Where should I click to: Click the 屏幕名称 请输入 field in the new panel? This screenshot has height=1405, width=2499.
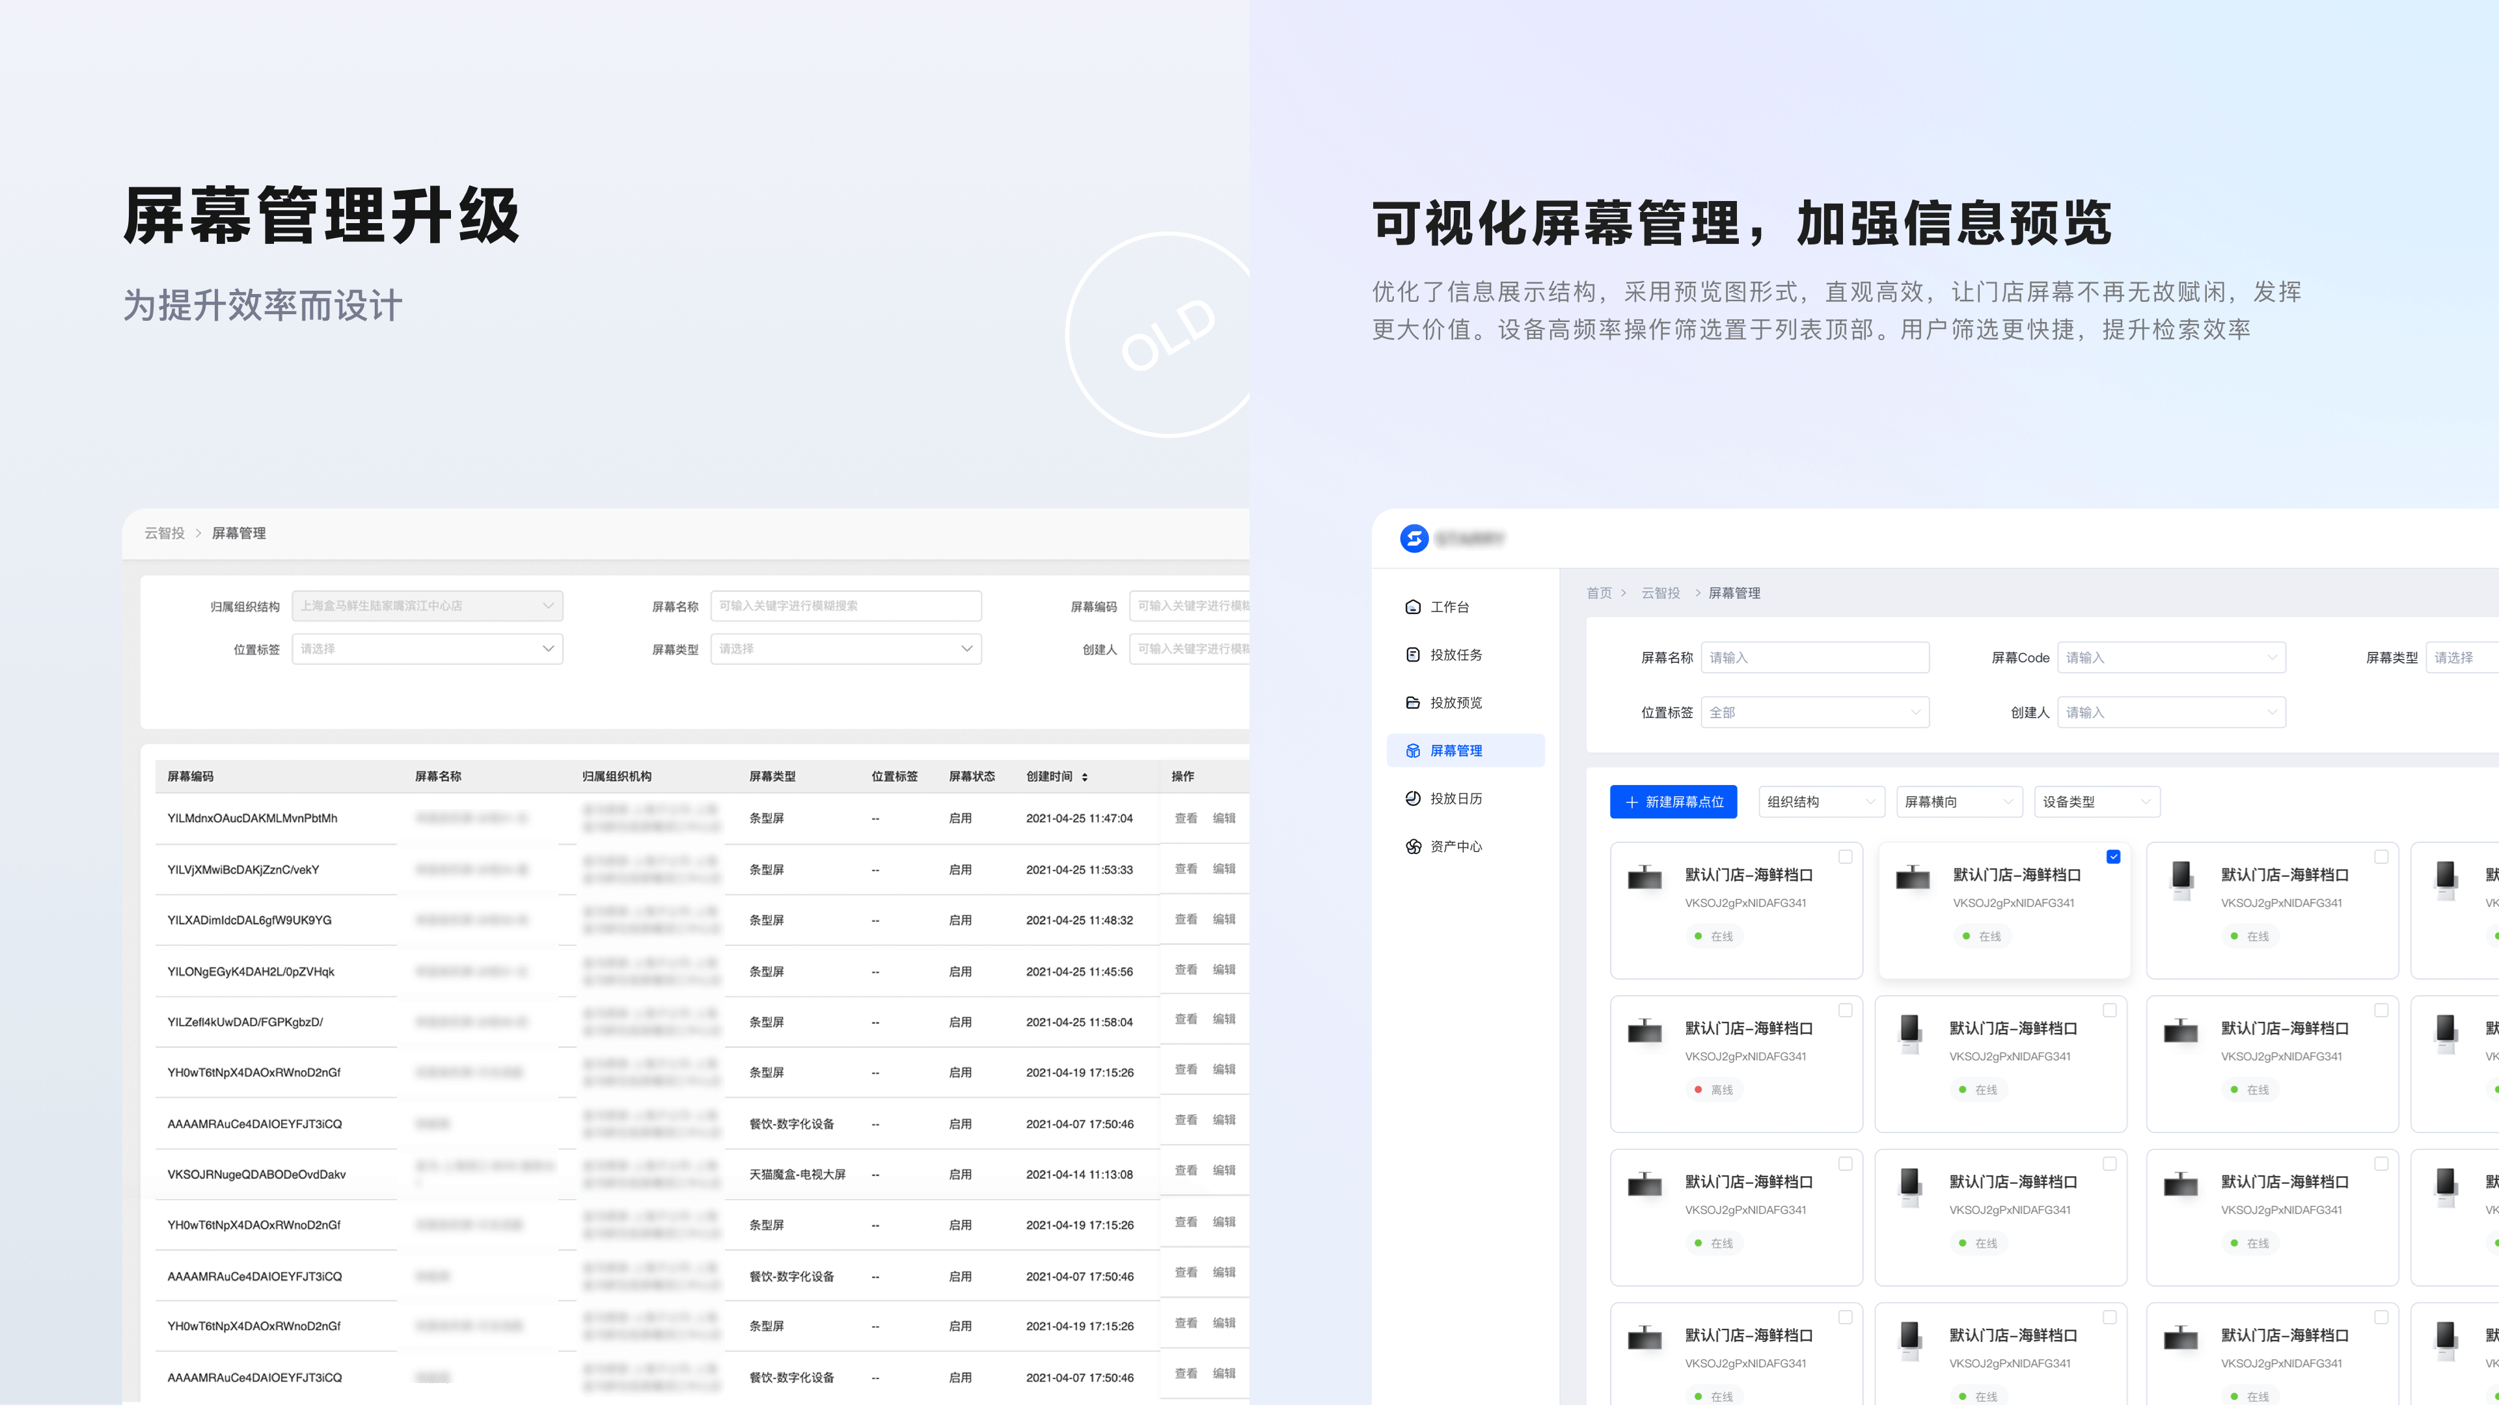tap(1815, 658)
